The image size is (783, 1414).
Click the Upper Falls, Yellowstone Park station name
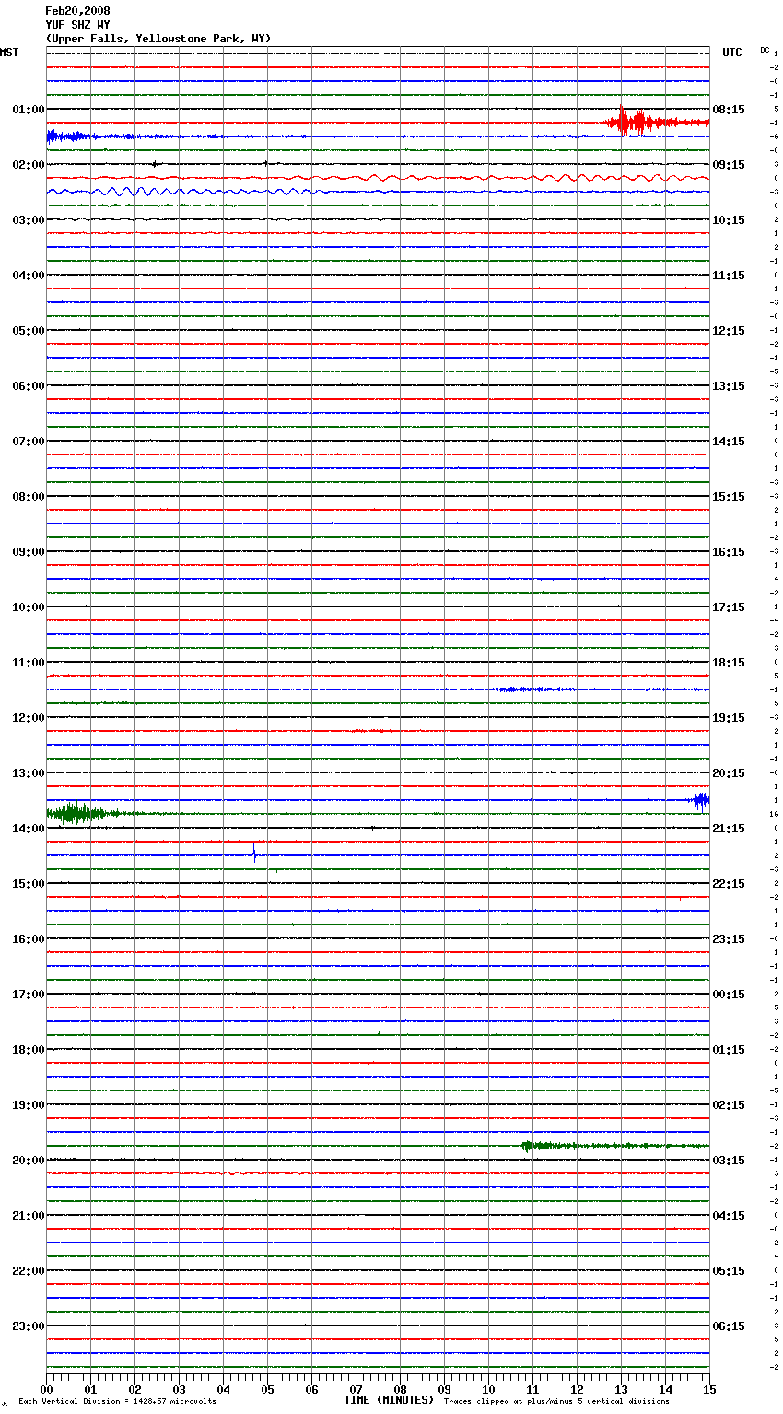tap(158, 39)
